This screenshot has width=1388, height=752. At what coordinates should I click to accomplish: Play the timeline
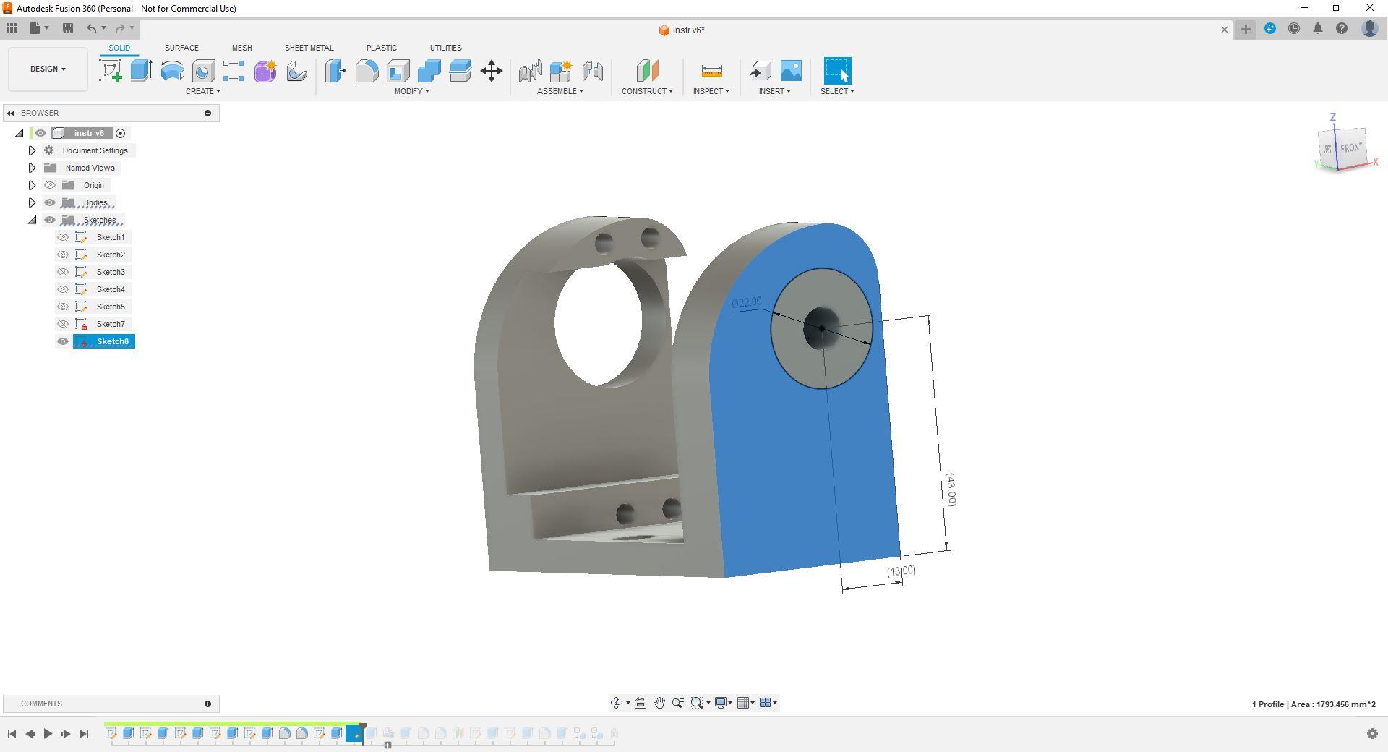point(48,733)
